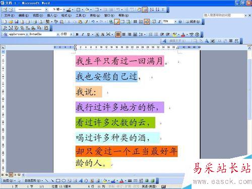Toggle the highlighted Tables and Borders button
252x189 pixels.
[116, 22]
